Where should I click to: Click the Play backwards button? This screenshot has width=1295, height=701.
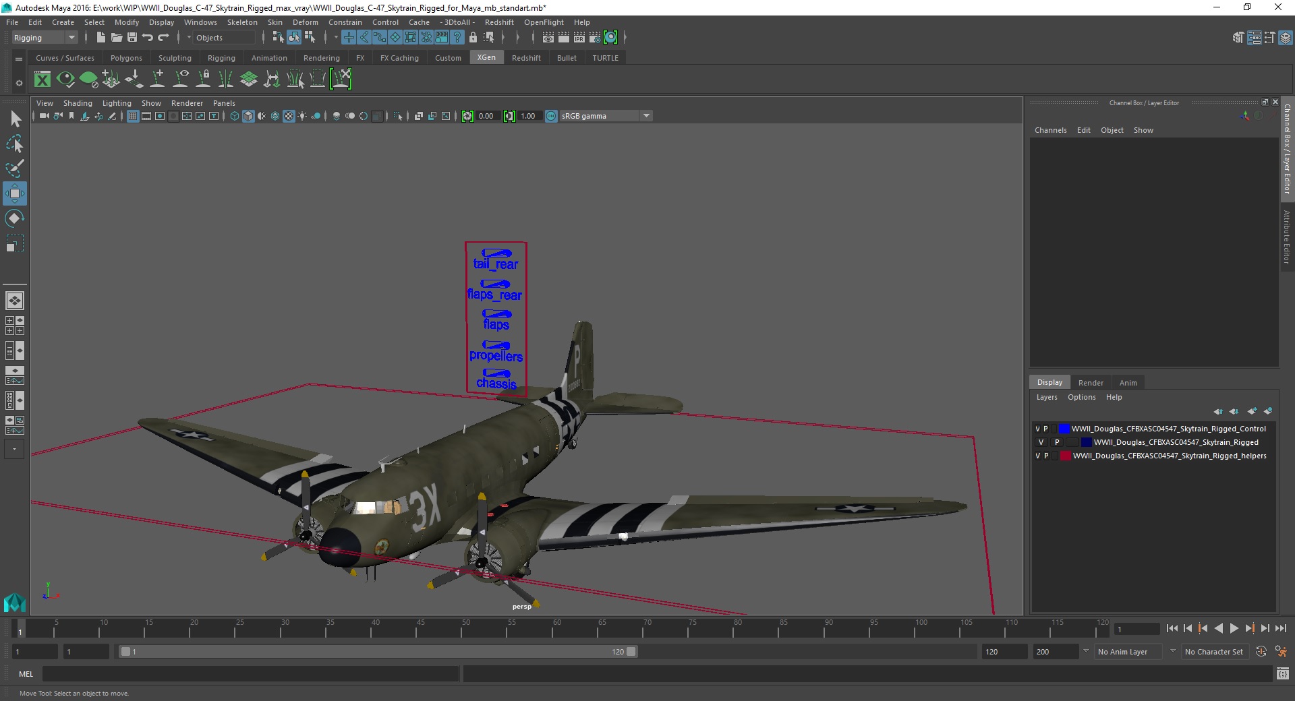tap(1218, 628)
